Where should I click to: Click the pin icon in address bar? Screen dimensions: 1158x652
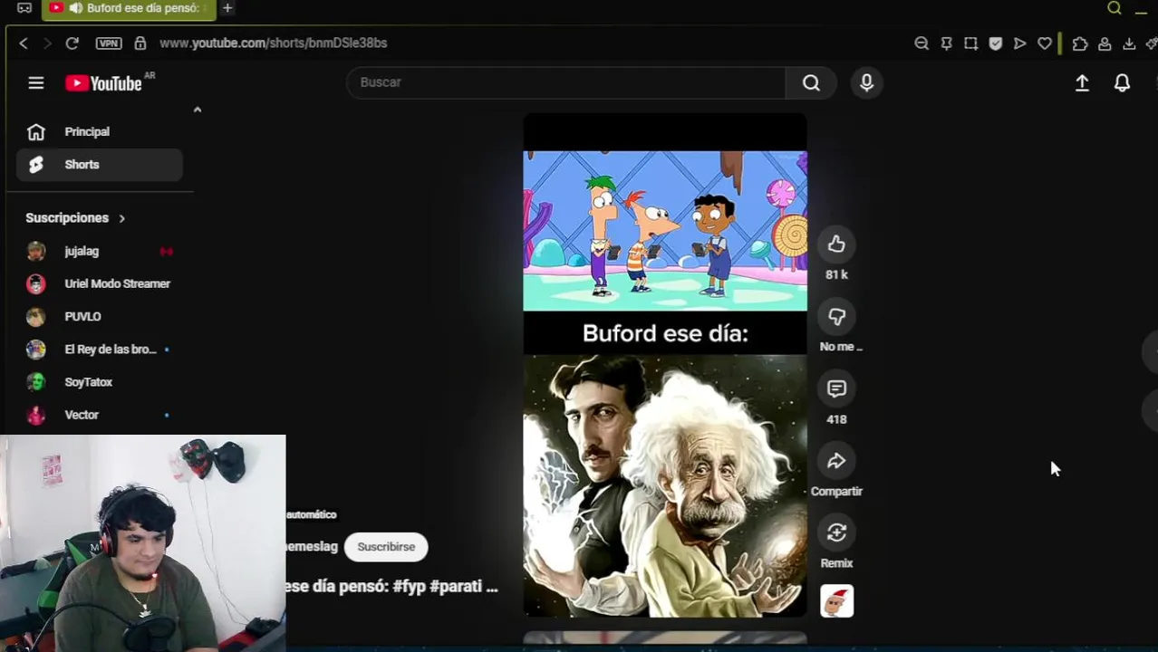[946, 43]
